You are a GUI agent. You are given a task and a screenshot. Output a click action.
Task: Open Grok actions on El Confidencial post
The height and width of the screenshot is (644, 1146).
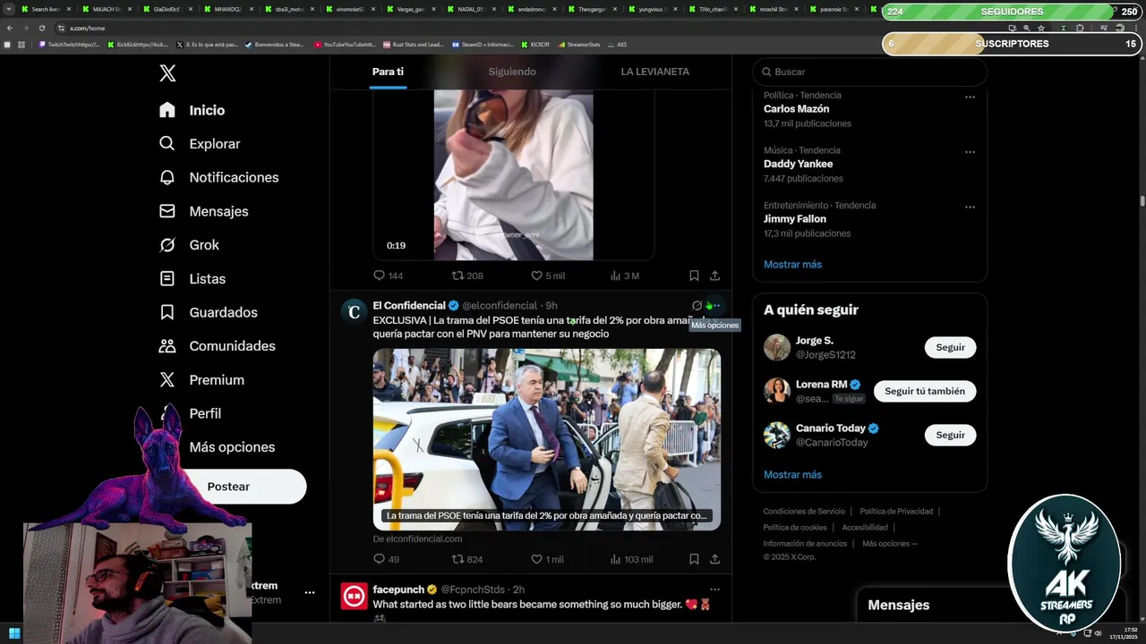(697, 306)
